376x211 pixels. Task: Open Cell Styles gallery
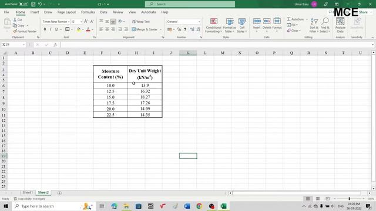(x=242, y=25)
